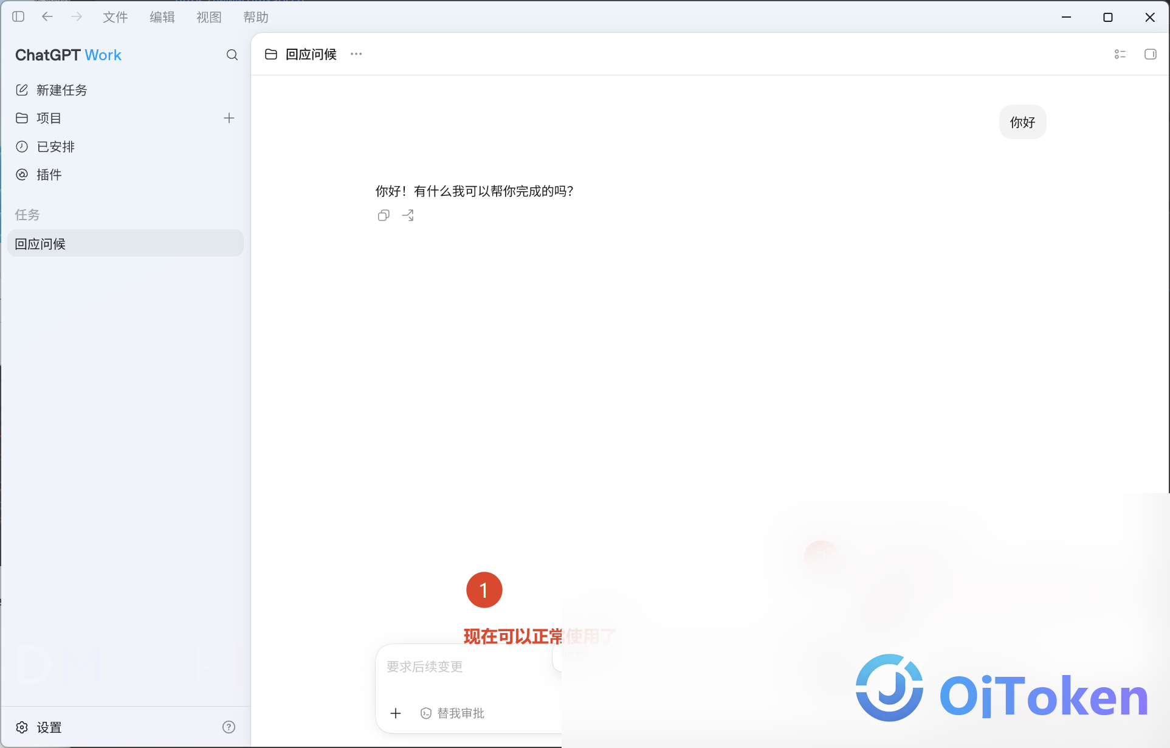The width and height of the screenshot is (1170, 748).
Task: Click the reply text 你好！有什么我可以帮你完成的吗？
Action: point(475,191)
